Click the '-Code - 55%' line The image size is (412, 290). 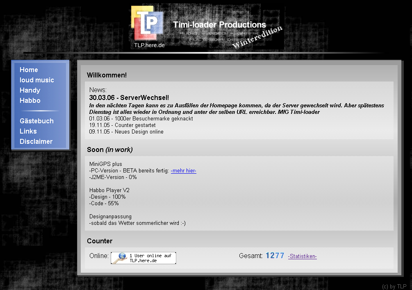[x=104, y=204]
